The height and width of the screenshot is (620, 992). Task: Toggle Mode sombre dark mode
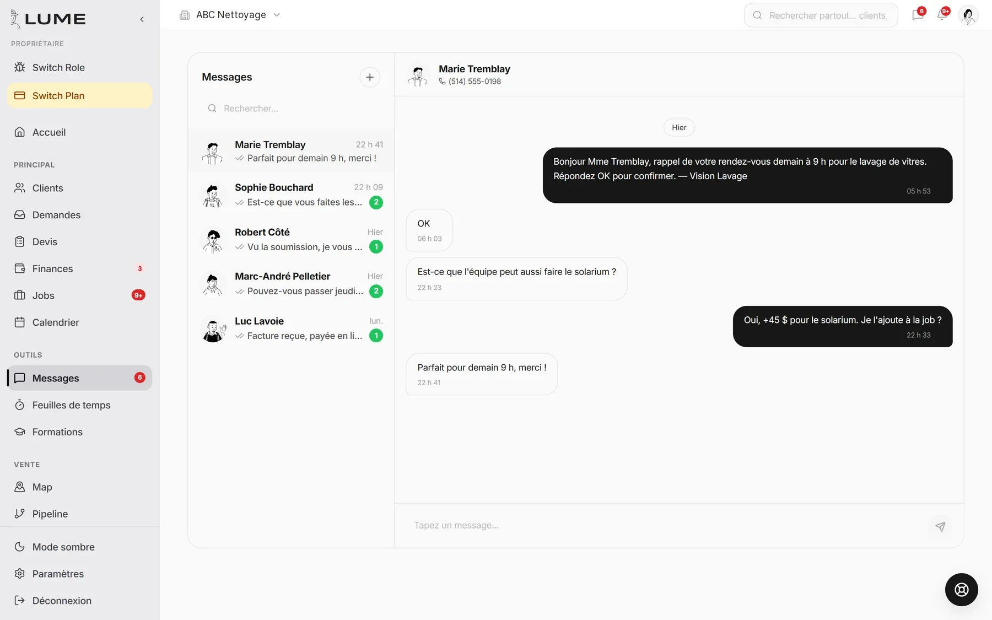click(x=79, y=547)
